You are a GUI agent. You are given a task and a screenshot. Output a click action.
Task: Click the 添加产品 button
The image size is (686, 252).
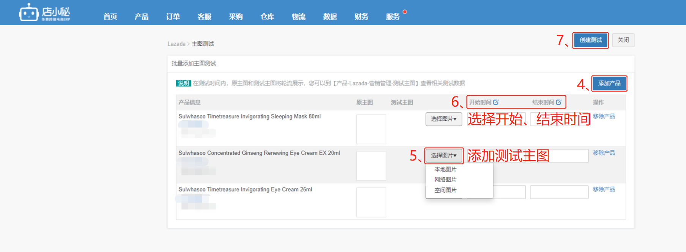coord(609,83)
